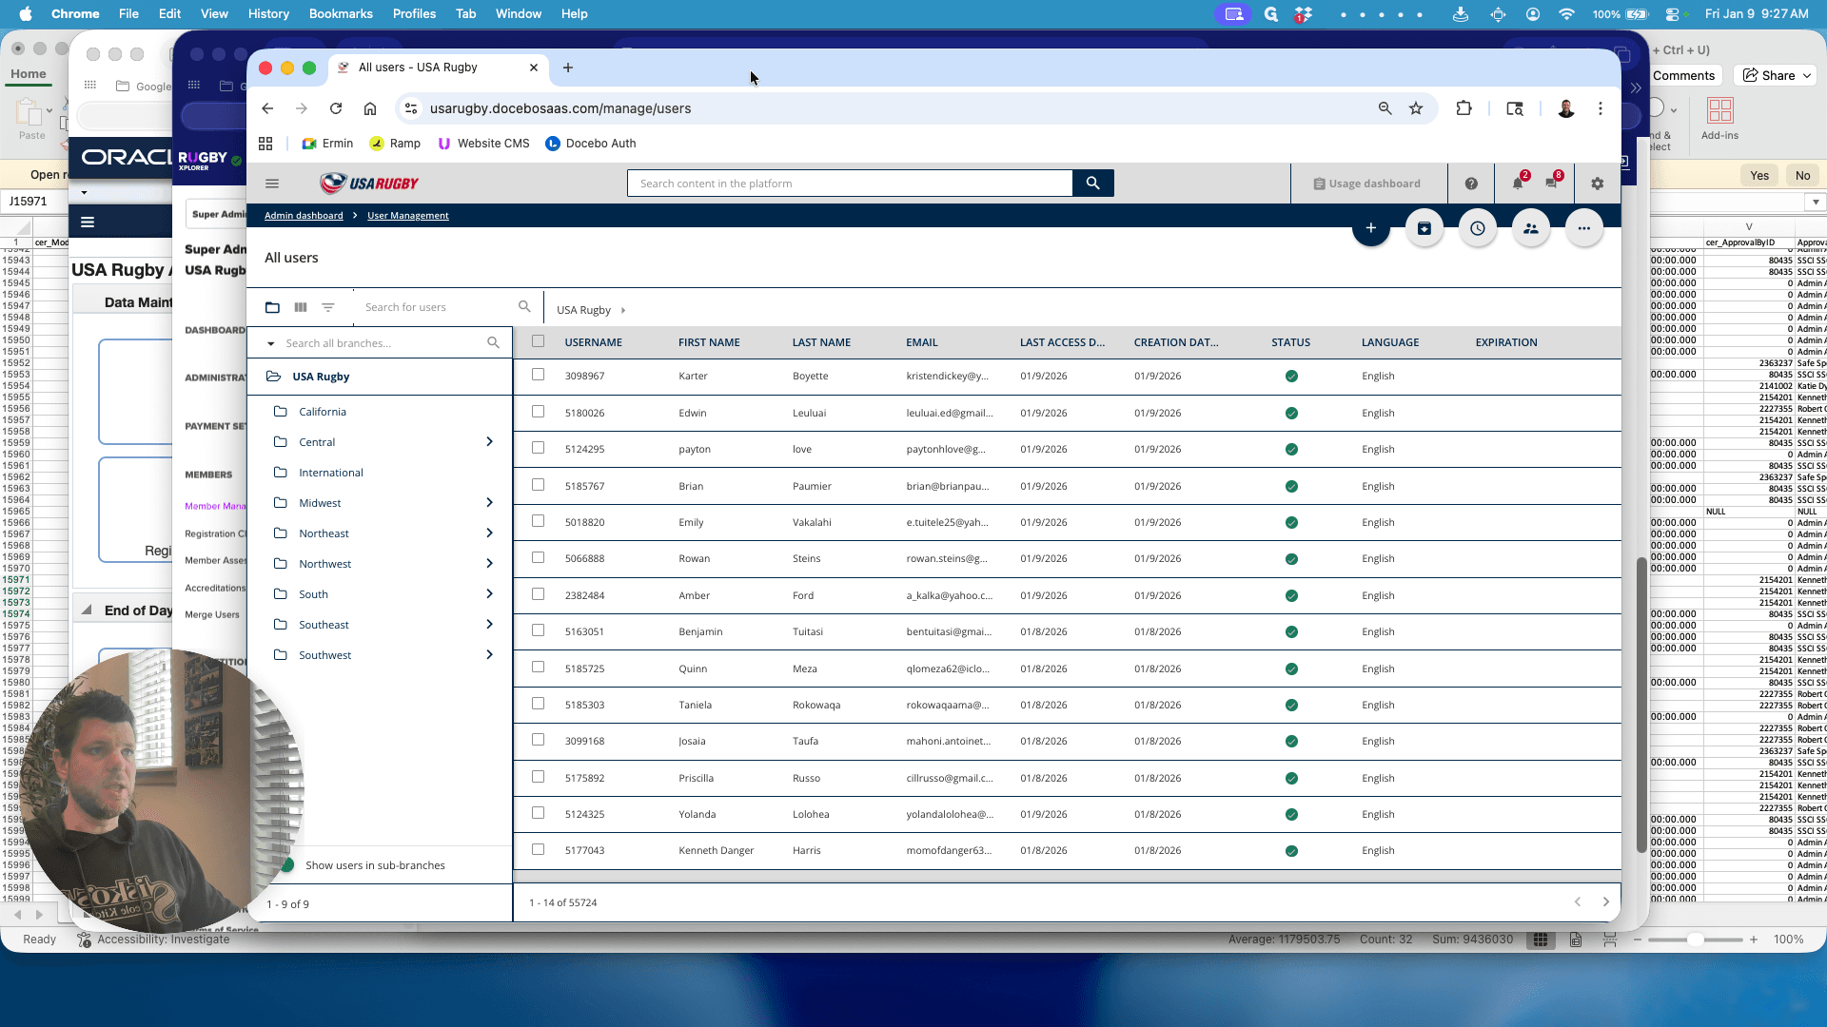Click the add new user plus button
Viewport: 1827px width, 1027px height.
(1371, 228)
